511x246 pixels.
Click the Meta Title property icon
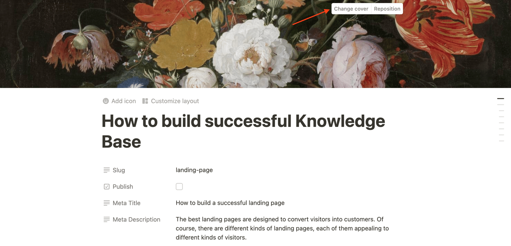107,203
